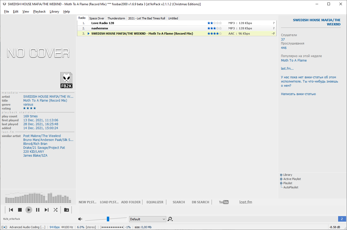Select the nashemmx playlist row
This screenshot has width=347, height=230.
point(177,28)
